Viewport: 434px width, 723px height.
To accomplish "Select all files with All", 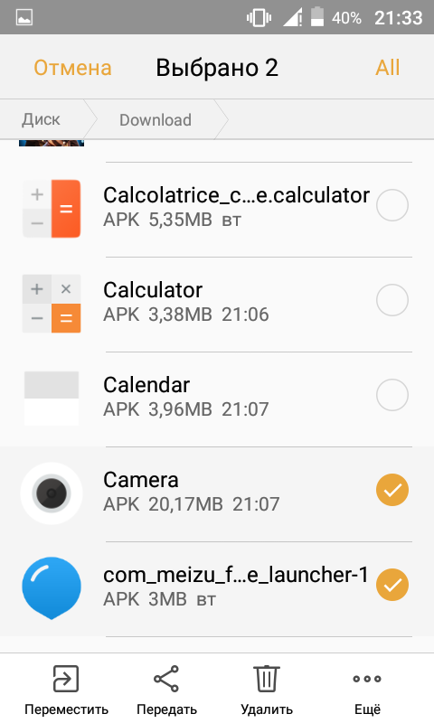I will point(387,68).
